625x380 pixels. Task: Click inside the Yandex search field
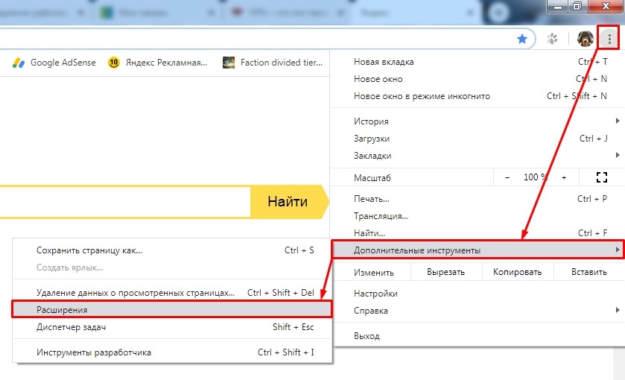(124, 201)
